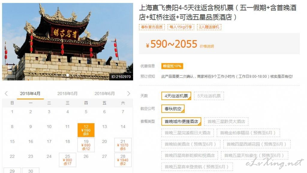Switch to 2018年5月 calendar tab

point(67,94)
